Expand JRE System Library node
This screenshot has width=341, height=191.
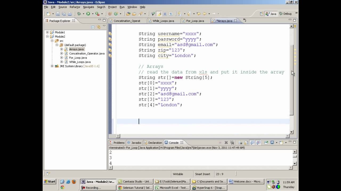pos(52,66)
